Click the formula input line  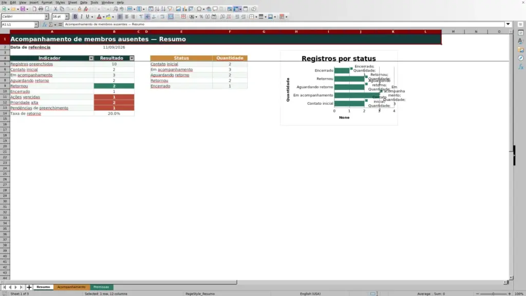point(284,24)
